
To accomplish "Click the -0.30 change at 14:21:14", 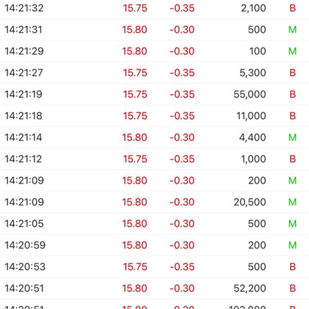I will (x=182, y=138).
